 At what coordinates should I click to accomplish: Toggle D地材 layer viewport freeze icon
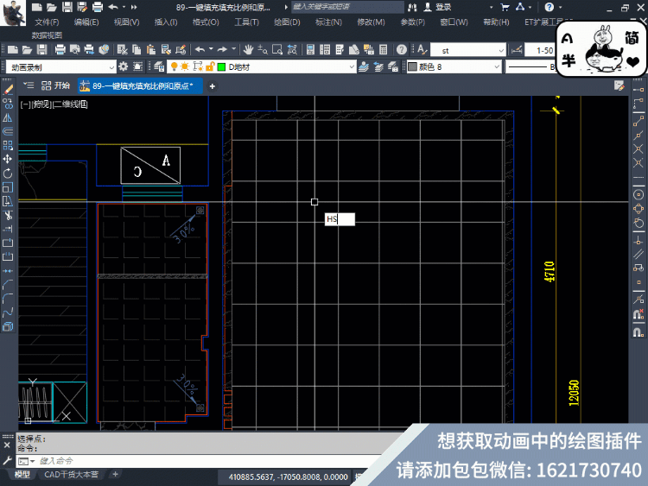(198, 66)
